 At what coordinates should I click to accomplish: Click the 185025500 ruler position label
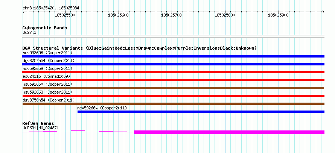tap(65, 15)
